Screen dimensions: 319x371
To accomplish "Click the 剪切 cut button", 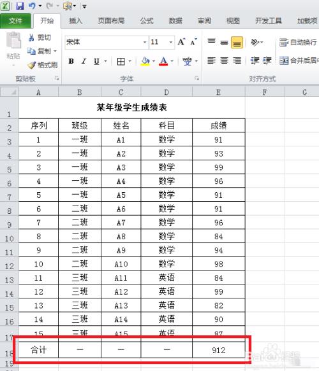I will 40,38.
